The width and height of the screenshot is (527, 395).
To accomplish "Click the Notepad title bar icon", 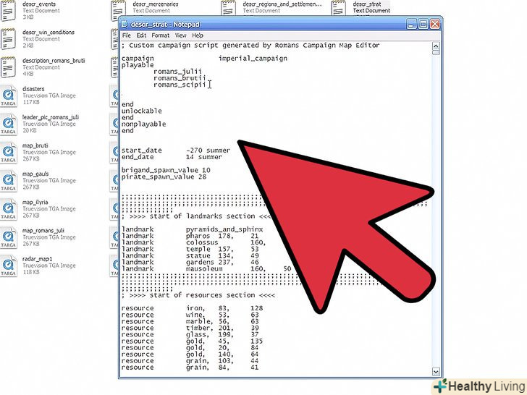I will [125, 24].
